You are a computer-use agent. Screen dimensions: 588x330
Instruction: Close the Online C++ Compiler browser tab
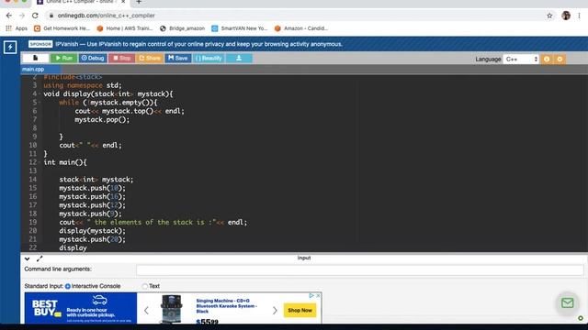tap(123, 2)
